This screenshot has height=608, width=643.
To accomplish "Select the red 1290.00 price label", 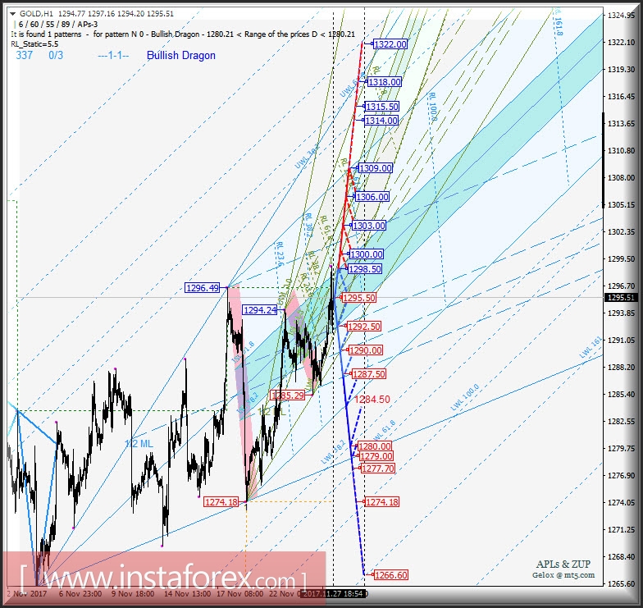I will 366,350.
